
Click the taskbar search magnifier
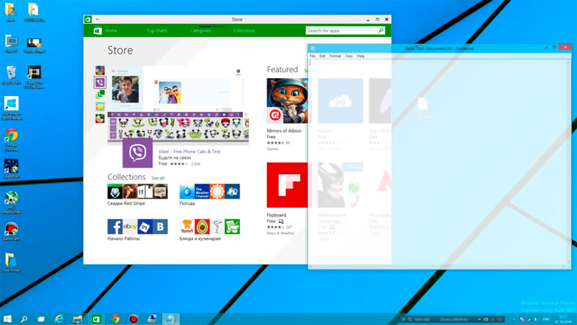coord(24,318)
